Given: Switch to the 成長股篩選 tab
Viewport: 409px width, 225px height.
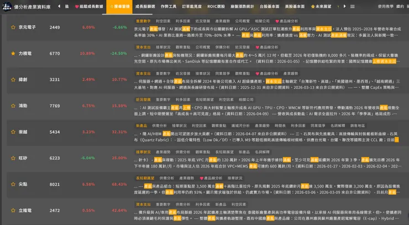Looking at the screenshot, I should [145, 7].
